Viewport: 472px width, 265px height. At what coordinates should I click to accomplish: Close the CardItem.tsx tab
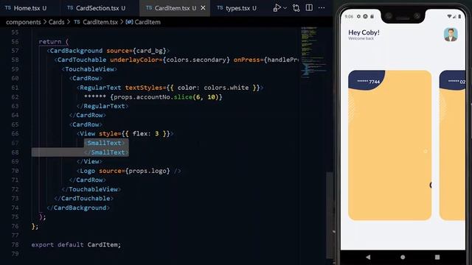pyautogui.click(x=204, y=8)
